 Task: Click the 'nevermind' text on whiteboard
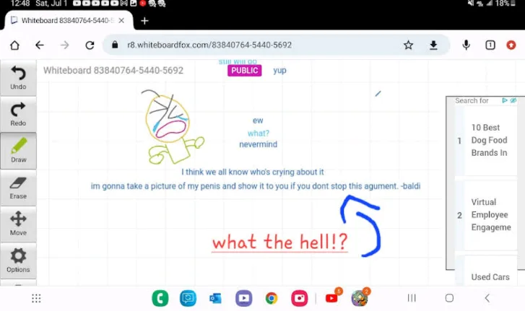click(x=258, y=144)
